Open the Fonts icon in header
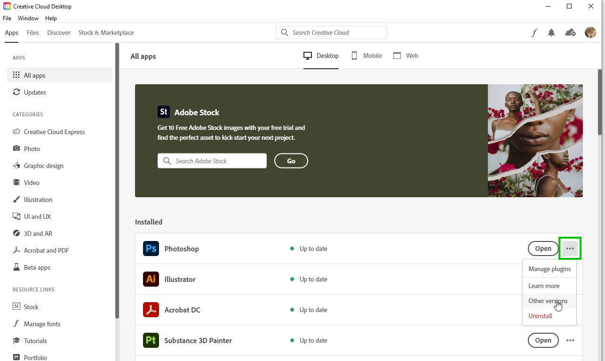 [534, 32]
